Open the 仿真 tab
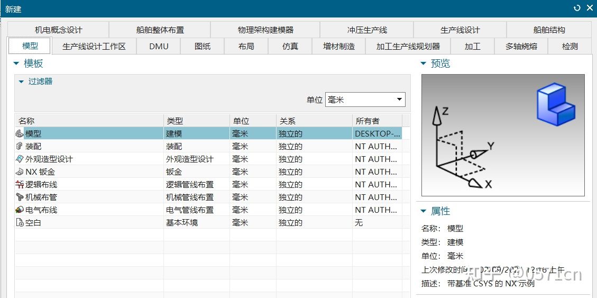The width and height of the screenshot is (597, 298). tap(290, 47)
